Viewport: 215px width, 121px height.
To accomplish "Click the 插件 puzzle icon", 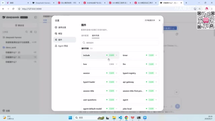I will pyautogui.click(x=56, y=40).
